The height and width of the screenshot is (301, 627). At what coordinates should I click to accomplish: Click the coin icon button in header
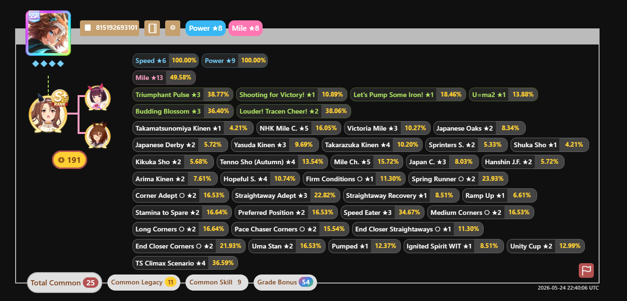click(x=173, y=28)
